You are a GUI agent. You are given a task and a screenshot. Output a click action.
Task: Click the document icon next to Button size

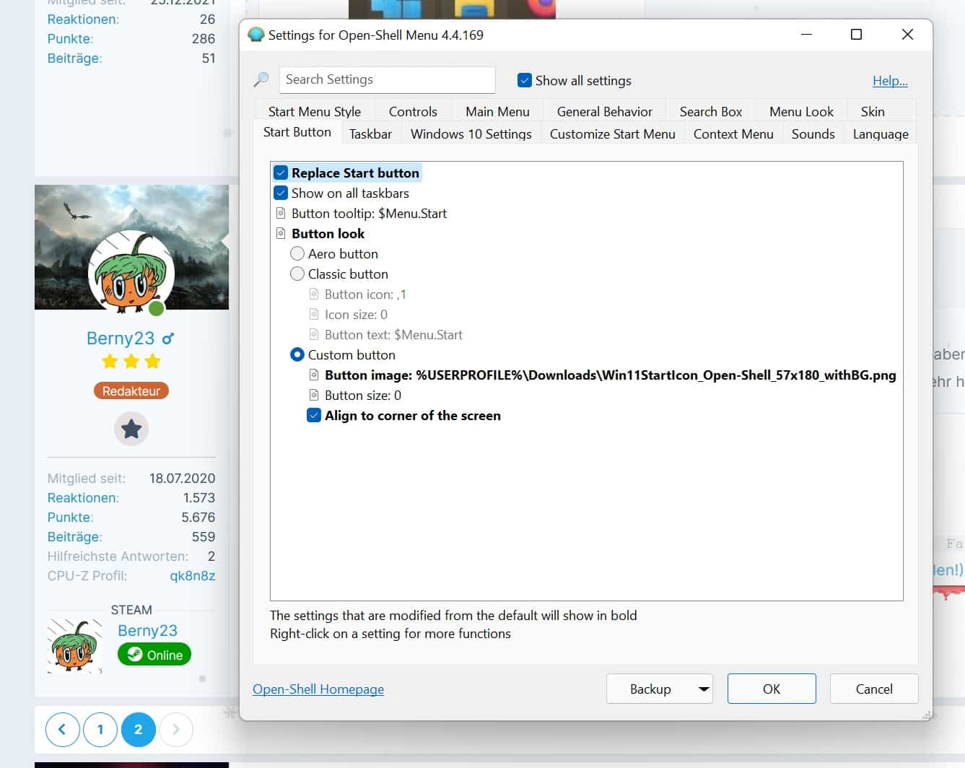tap(314, 395)
